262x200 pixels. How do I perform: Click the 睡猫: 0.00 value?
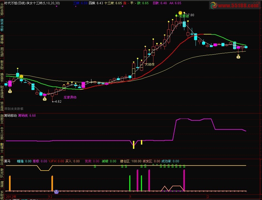click(24, 161)
